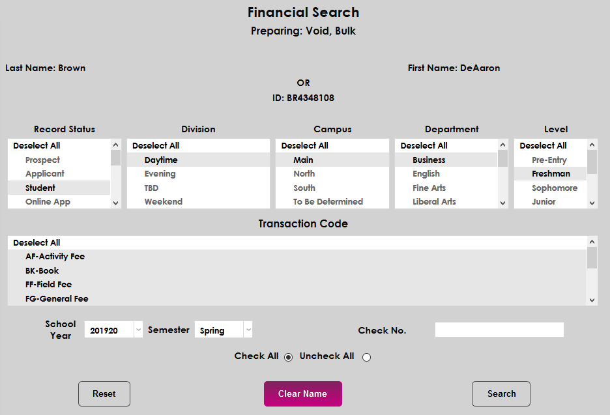The image size is (610, 415).
Task: Click the Search button
Action: point(501,394)
